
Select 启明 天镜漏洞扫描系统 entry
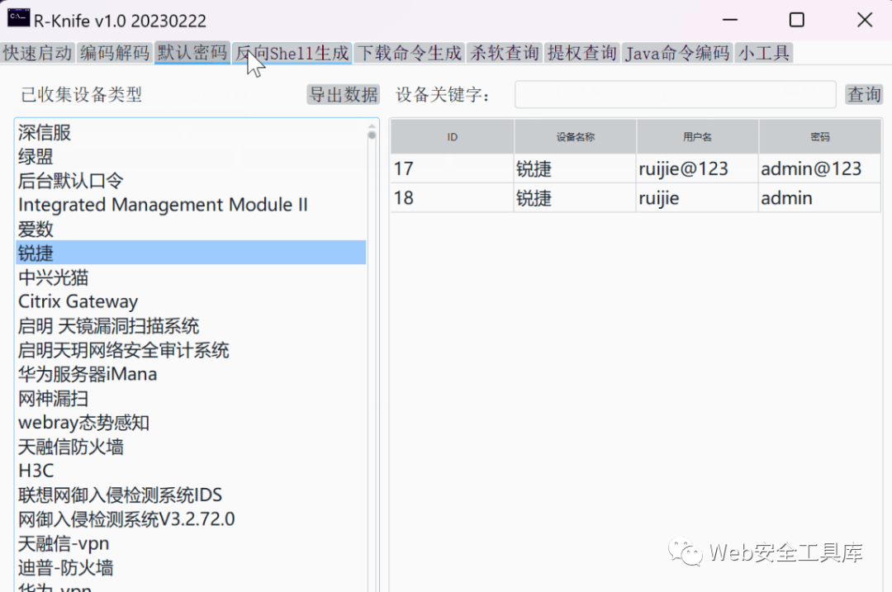pyautogui.click(x=191, y=326)
